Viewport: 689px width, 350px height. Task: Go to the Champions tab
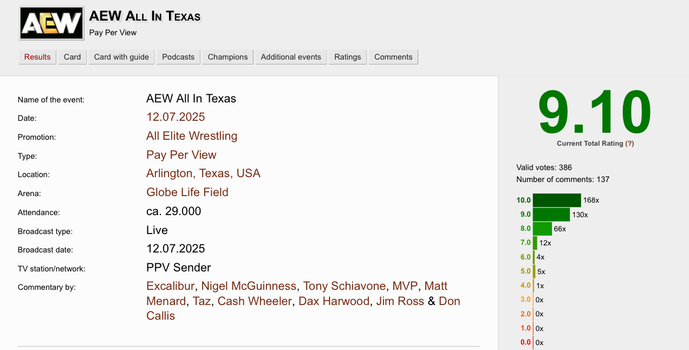point(227,57)
